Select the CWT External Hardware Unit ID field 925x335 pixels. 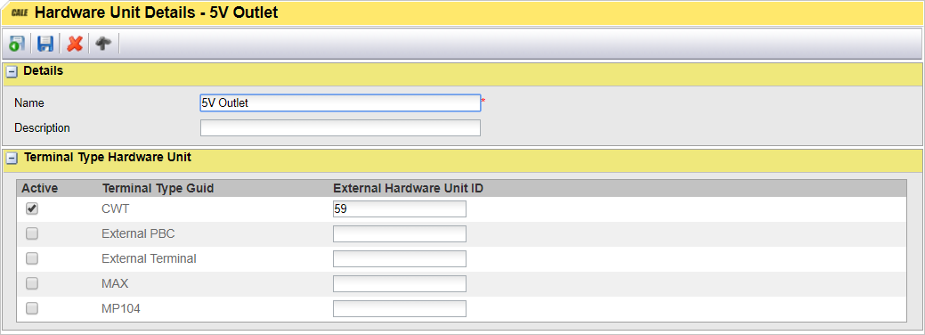[400, 208]
